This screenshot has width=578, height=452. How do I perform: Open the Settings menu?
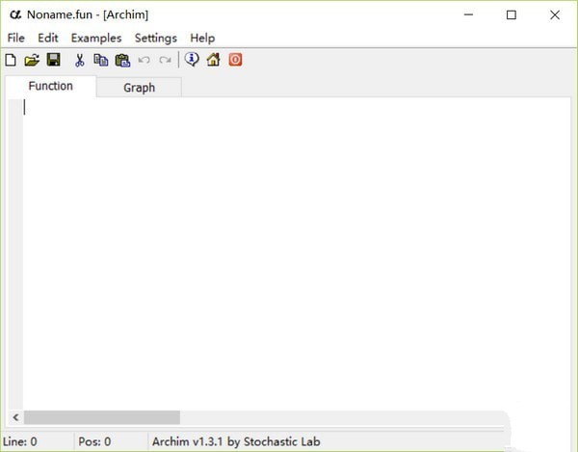pyautogui.click(x=155, y=38)
